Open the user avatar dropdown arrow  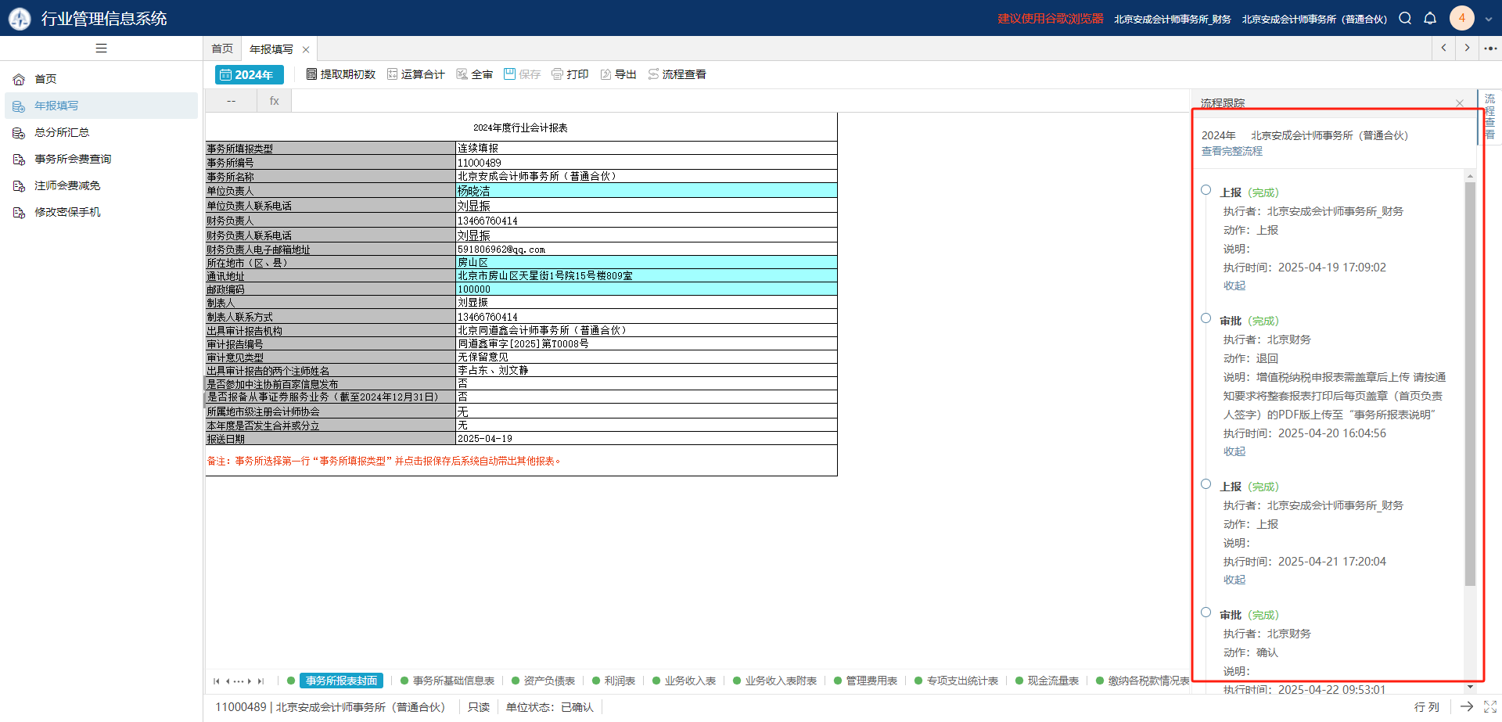click(x=1489, y=19)
